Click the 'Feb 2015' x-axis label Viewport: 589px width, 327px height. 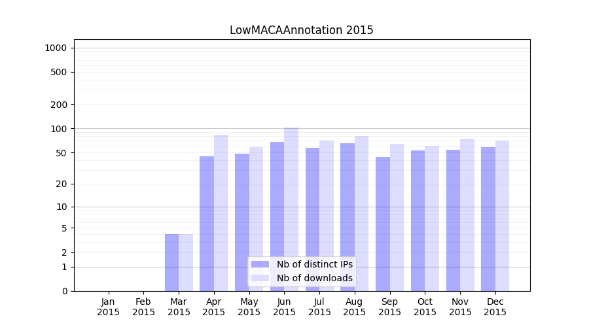point(144,307)
